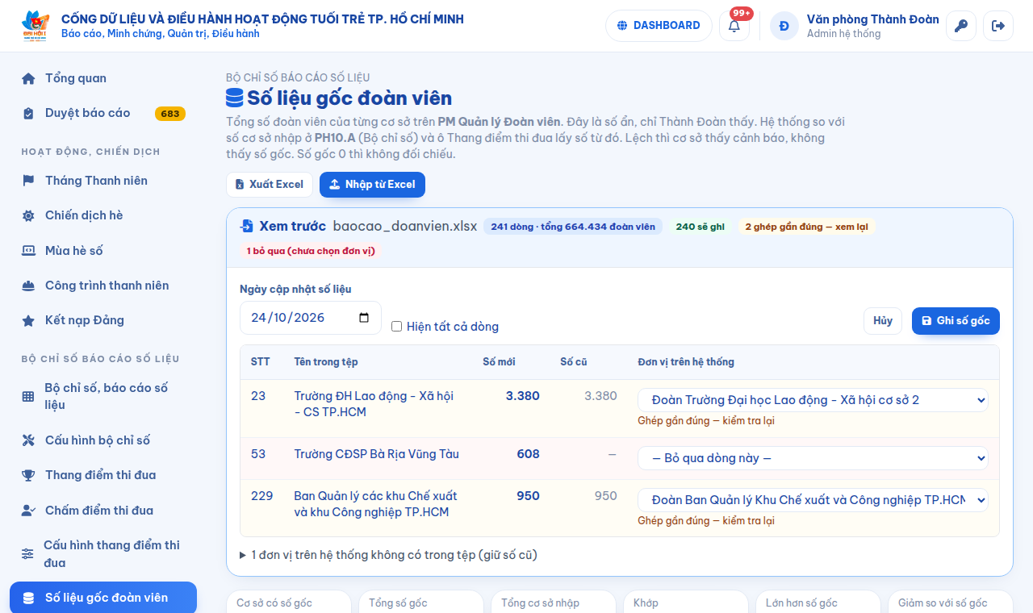Select Số liệu gốc đoàn viên menu item
The height and width of the screenshot is (613, 1033).
pos(103,598)
